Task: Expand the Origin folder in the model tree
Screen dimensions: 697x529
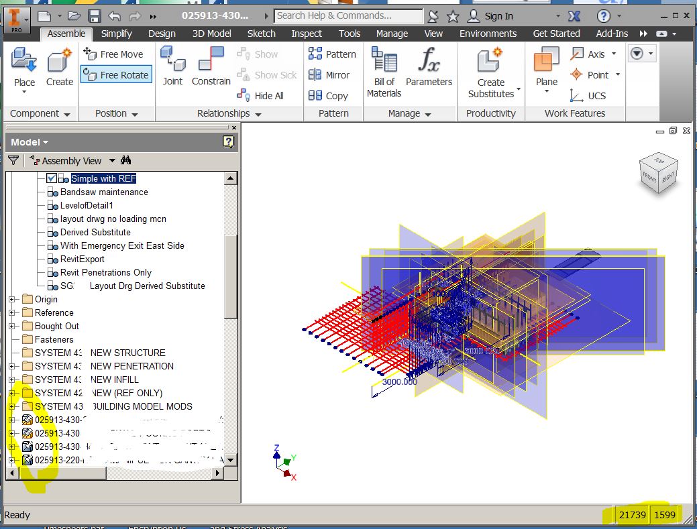Action: tap(11, 299)
